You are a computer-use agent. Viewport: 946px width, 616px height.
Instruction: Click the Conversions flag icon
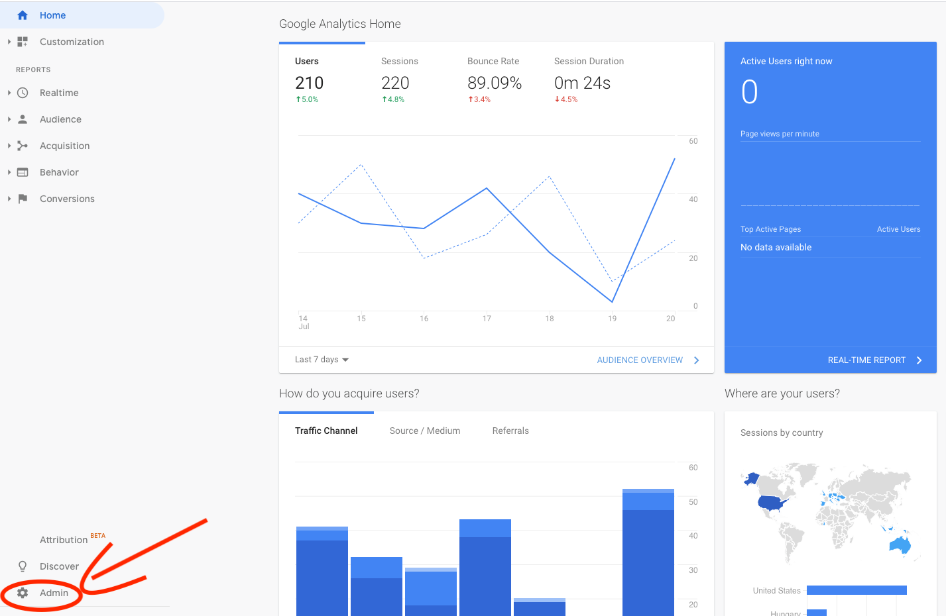click(x=23, y=199)
